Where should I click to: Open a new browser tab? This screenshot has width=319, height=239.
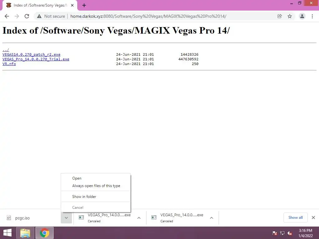[x=84, y=6]
